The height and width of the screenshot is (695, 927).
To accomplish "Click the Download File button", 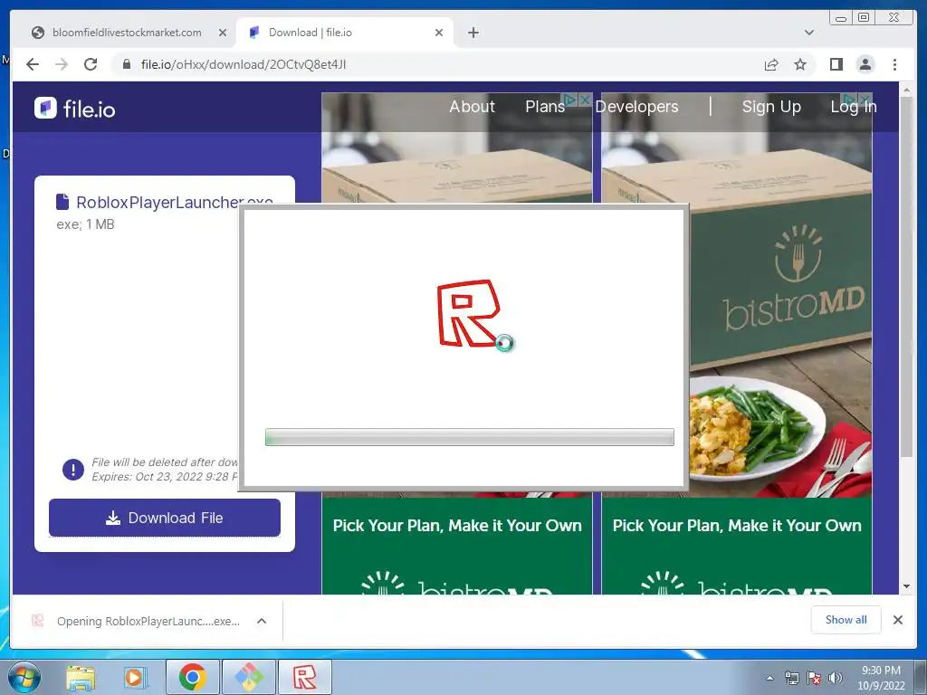I will click(x=165, y=518).
